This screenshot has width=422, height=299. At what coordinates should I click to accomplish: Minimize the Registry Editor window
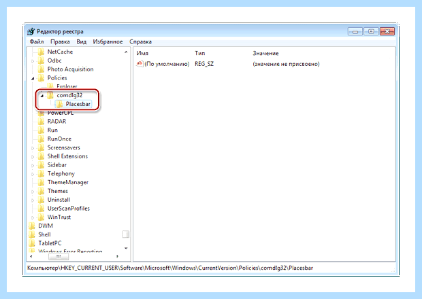pos(355,32)
